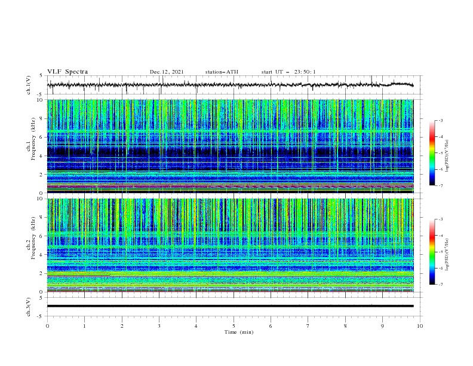The image size is (473, 366).
Task: Click the ch.1 spectrogram panel
Action: point(231,146)
